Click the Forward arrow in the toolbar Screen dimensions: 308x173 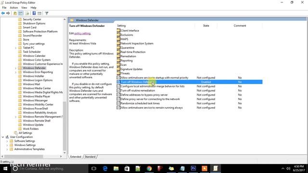(x=8, y=13)
